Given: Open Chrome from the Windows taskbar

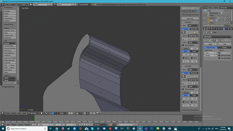Looking at the screenshot, I should pos(57,129).
